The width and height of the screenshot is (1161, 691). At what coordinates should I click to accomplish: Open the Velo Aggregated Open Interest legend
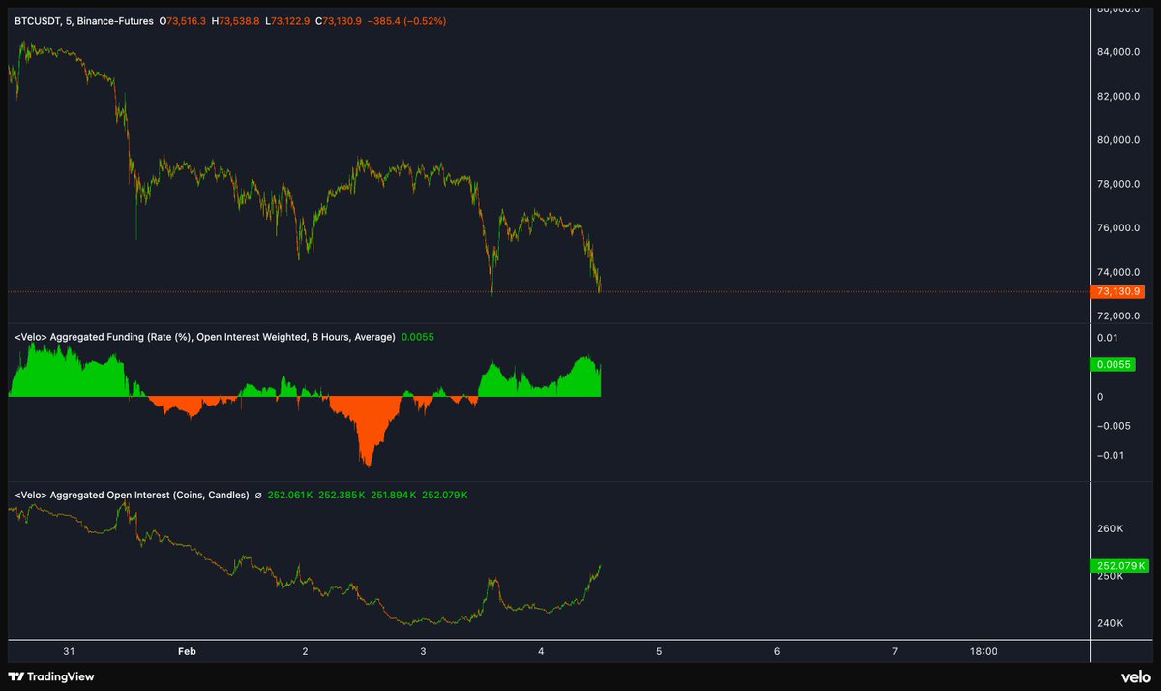pyautogui.click(x=132, y=495)
